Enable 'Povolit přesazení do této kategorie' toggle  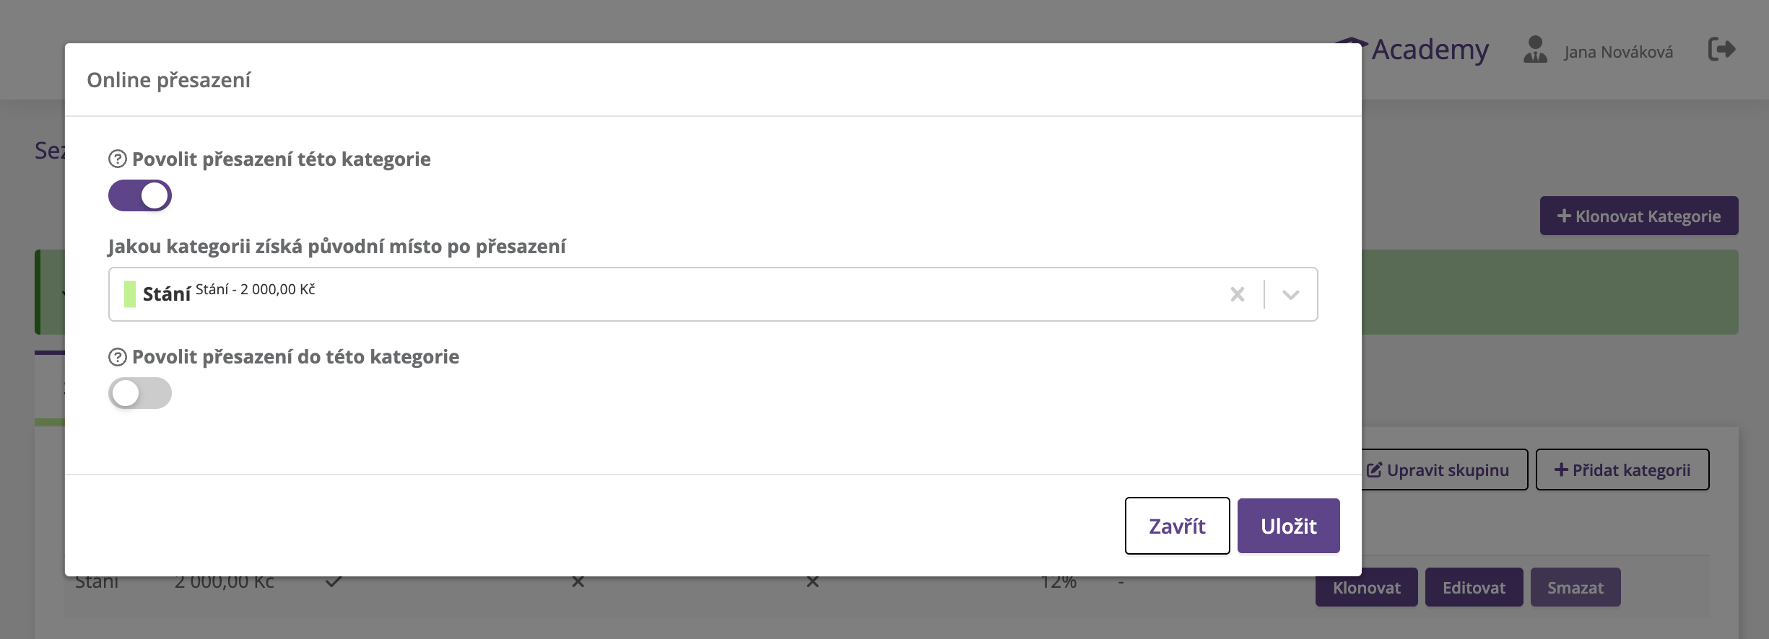point(140,393)
